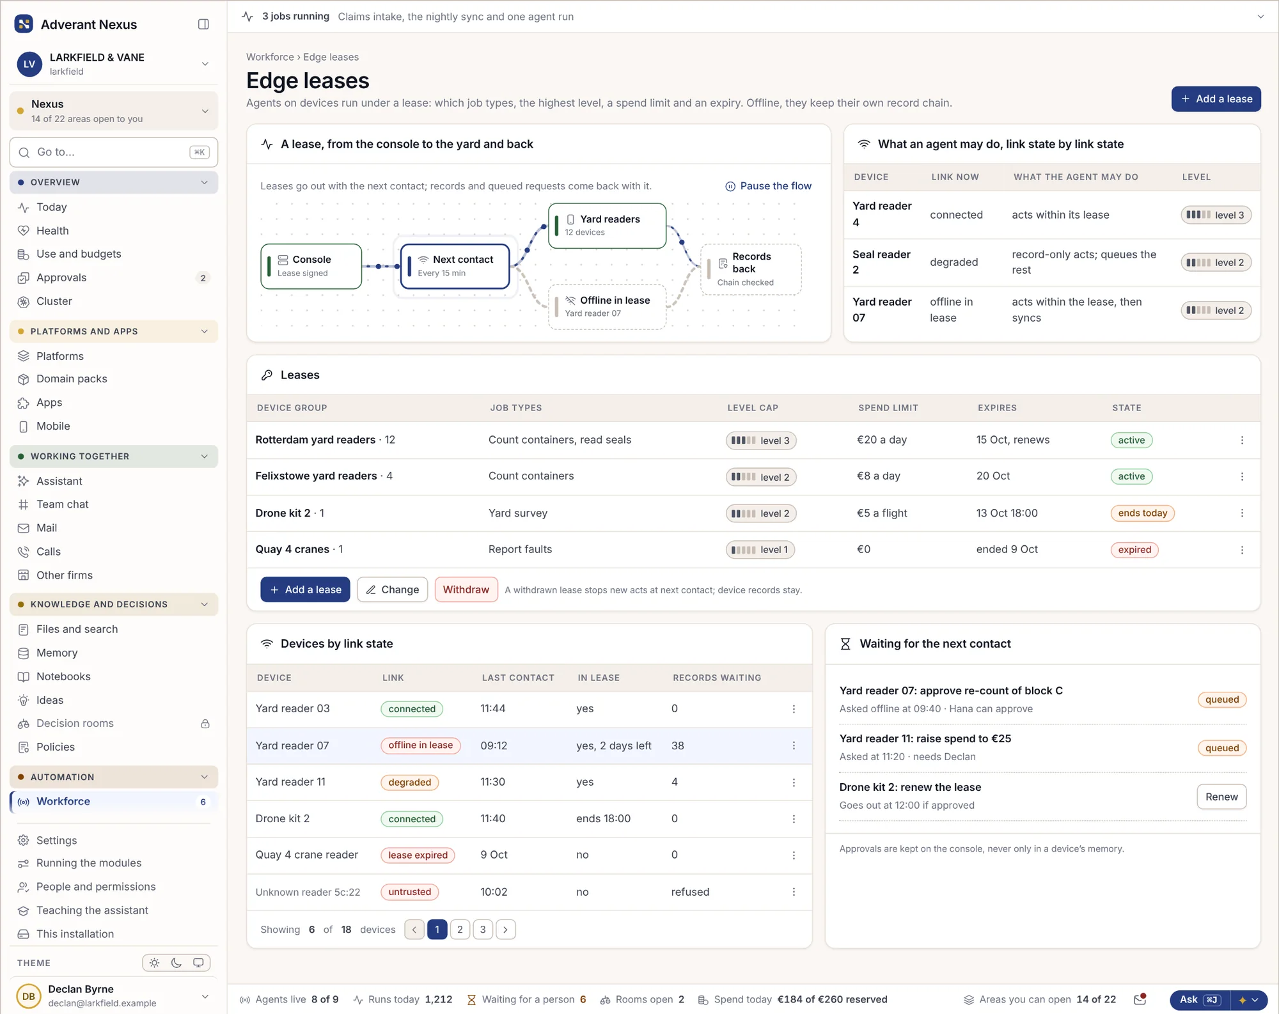This screenshot has width=1279, height=1014.
Task: Expand the Nexus areas dropdown
Action: coord(114,111)
